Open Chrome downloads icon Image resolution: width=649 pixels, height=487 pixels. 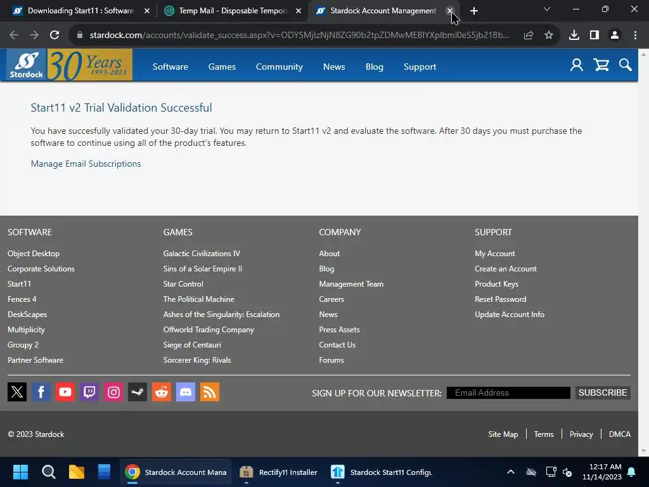pyautogui.click(x=574, y=36)
